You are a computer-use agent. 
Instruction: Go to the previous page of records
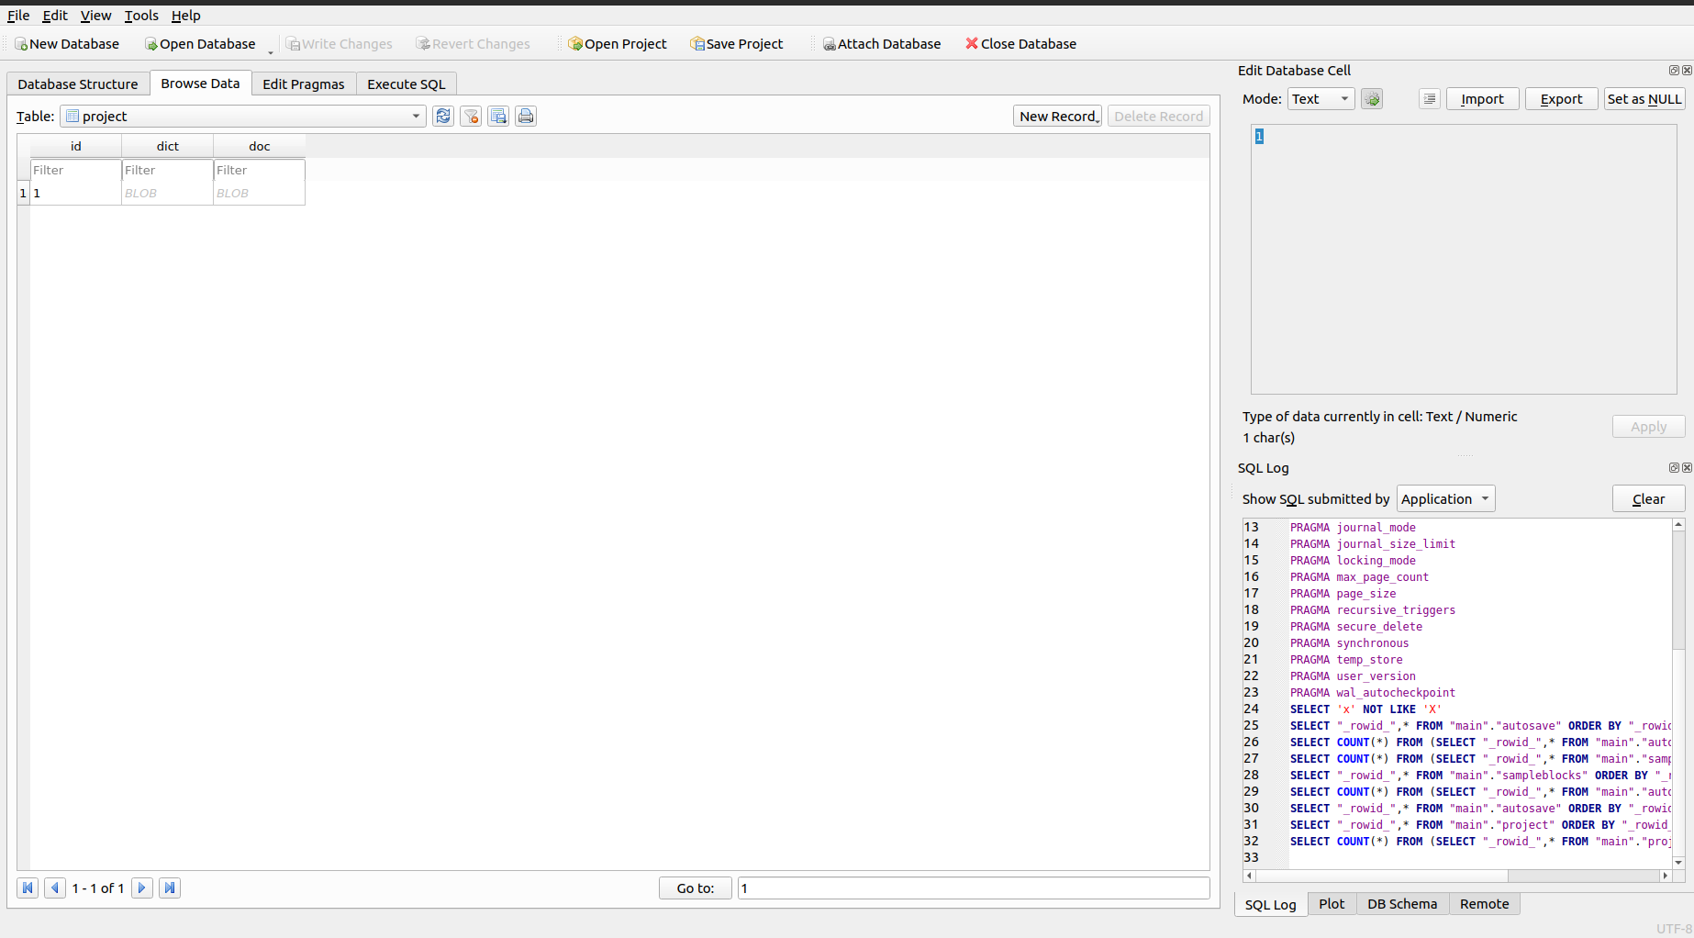click(55, 888)
